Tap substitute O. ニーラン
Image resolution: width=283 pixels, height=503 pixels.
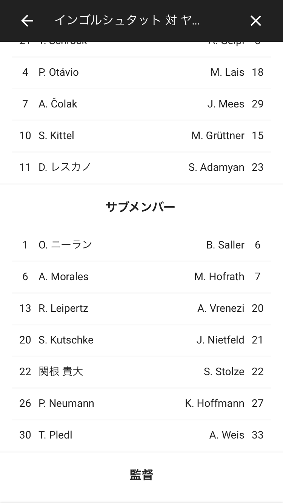pyautogui.click(x=65, y=245)
